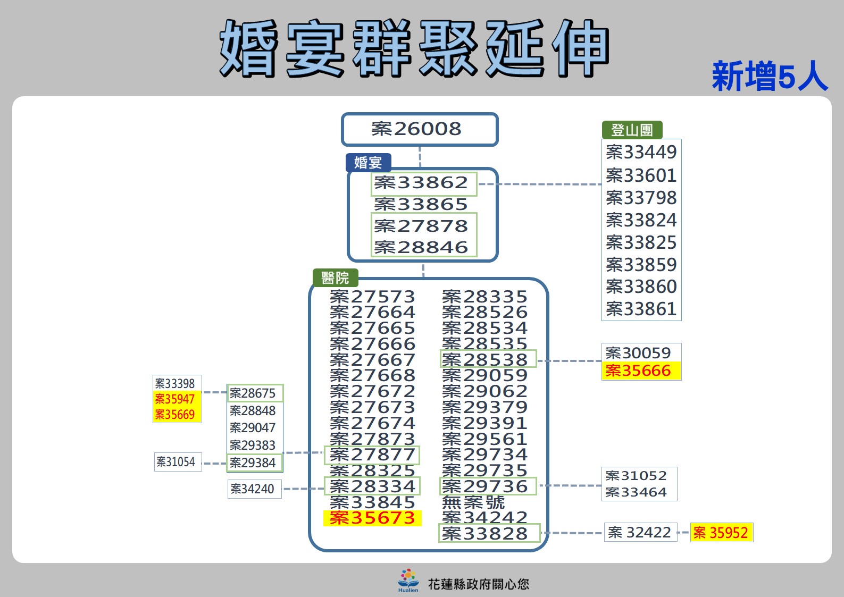Select case 案33449 in the hiking group
Screen dimensions: 844x597
click(641, 152)
